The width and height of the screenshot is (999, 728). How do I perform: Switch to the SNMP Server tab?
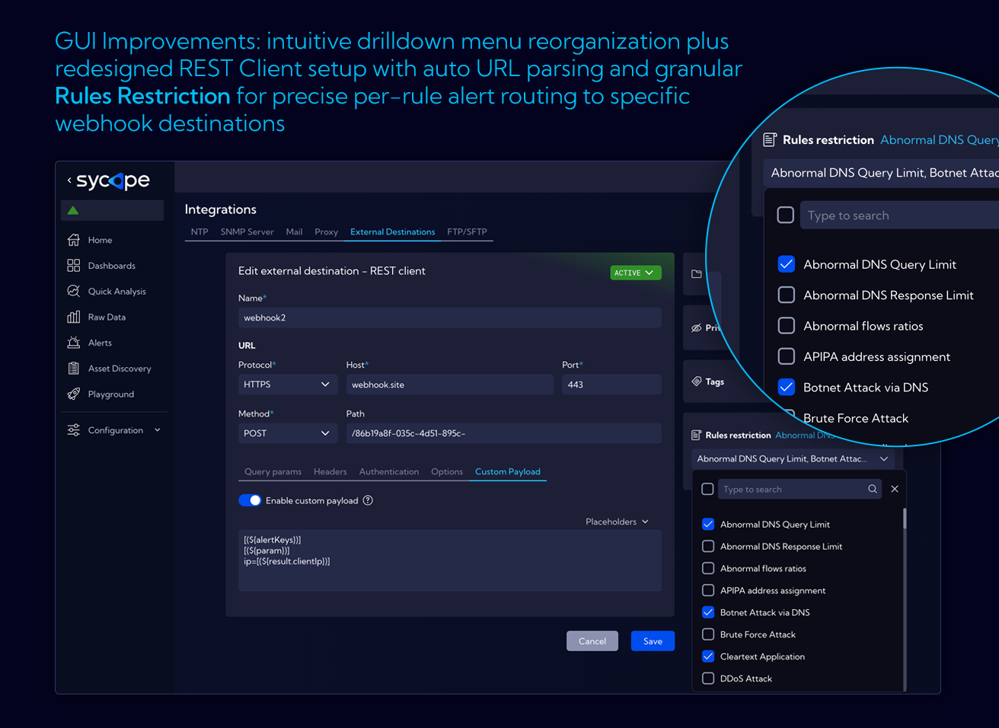tap(247, 231)
